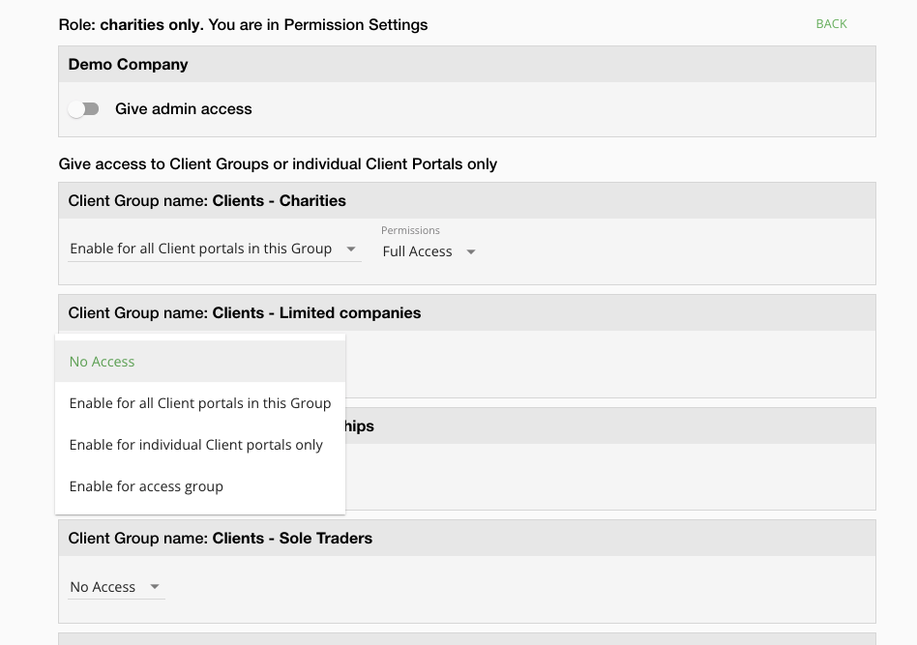Click the Clients - Charities group header
Screen dimensions: 917x645
pyautogui.click(x=207, y=201)
